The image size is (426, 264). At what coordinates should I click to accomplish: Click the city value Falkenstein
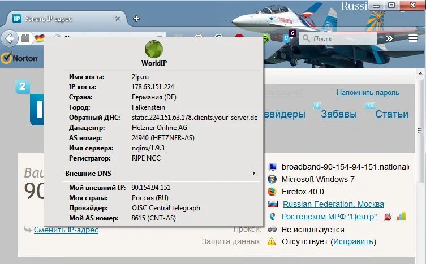[148, 107]
